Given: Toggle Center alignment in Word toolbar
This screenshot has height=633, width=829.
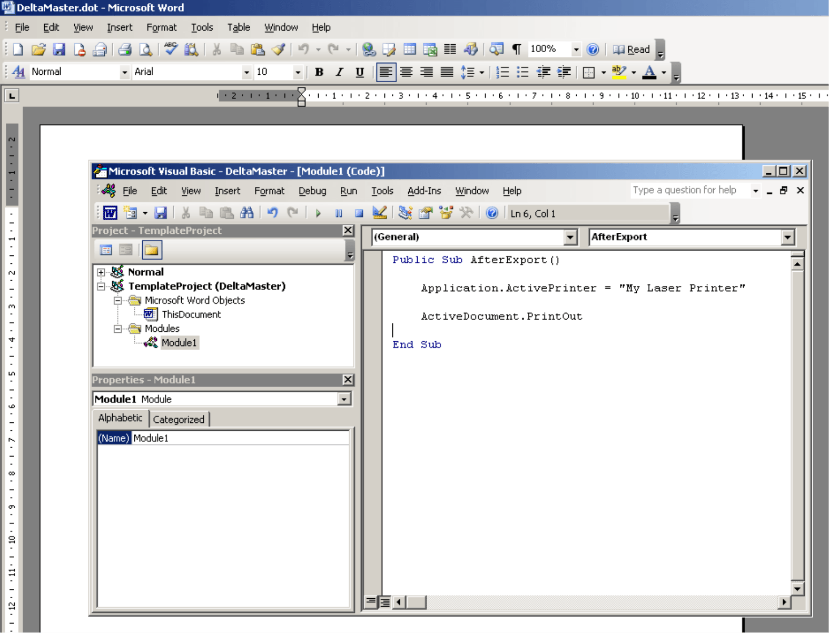Looking at the screenshot, I should tap(406, 72).
